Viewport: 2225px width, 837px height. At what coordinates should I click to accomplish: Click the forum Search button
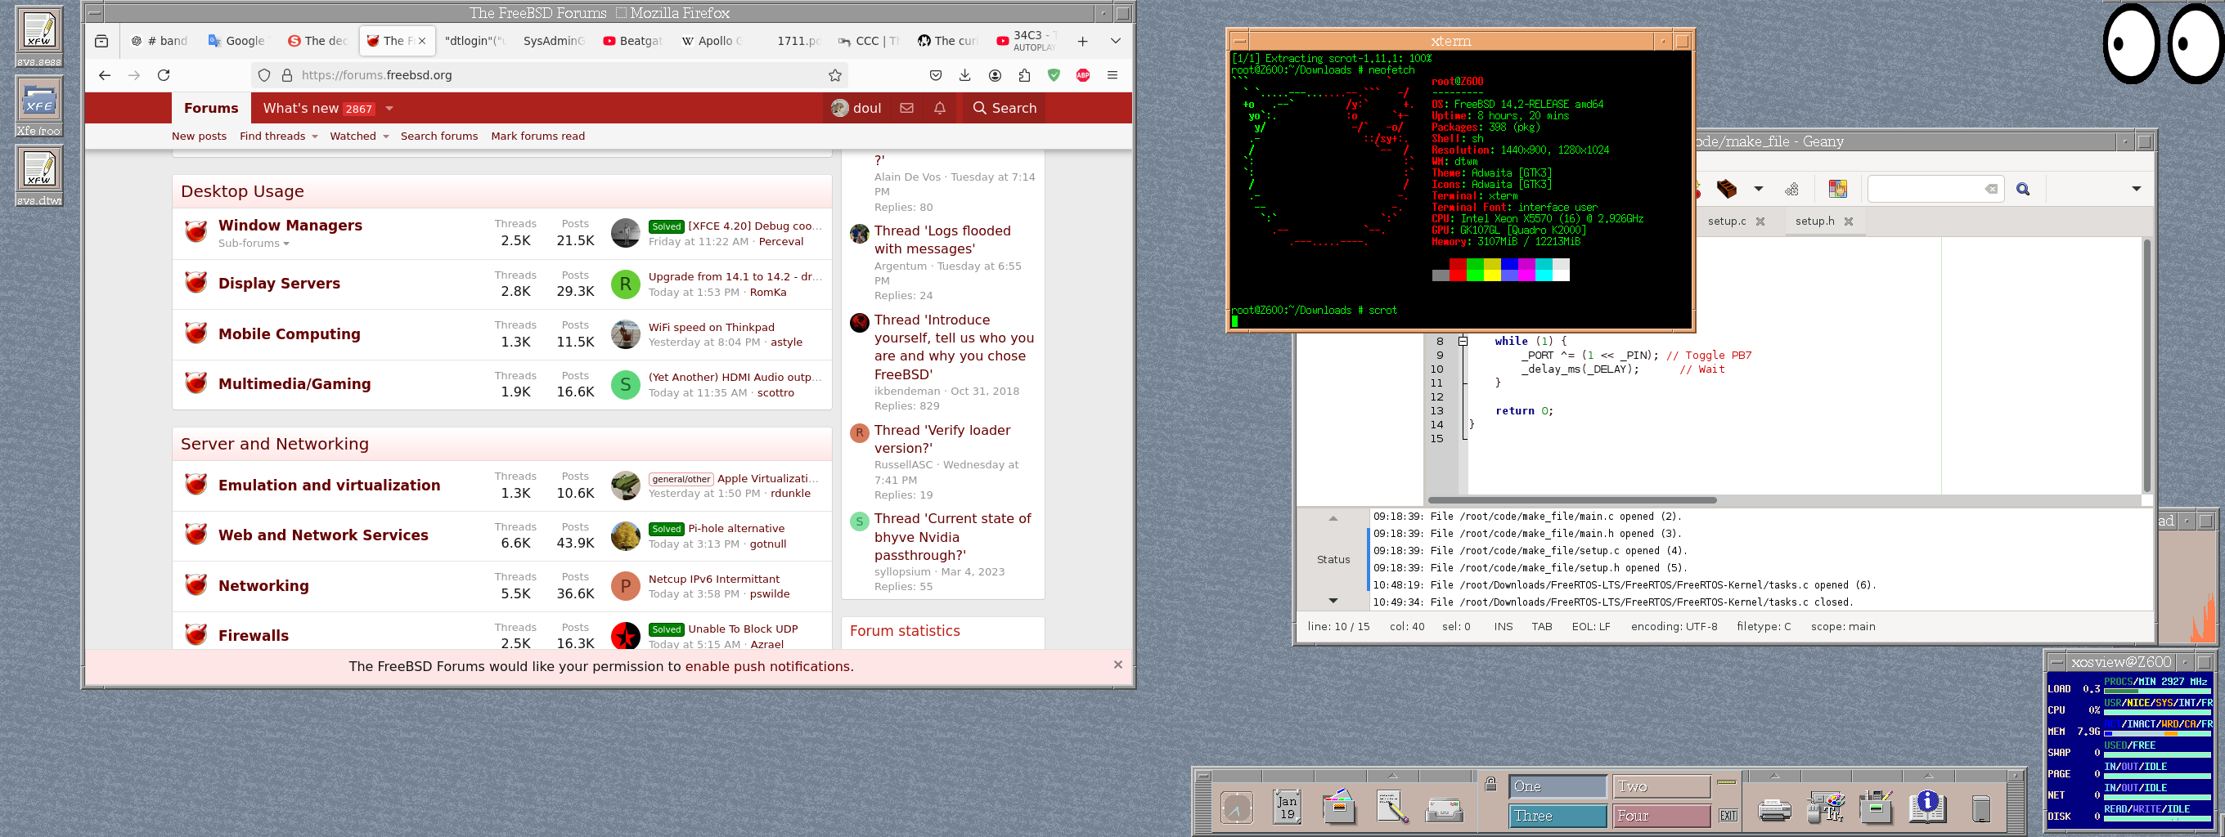tap(1004, 108)
